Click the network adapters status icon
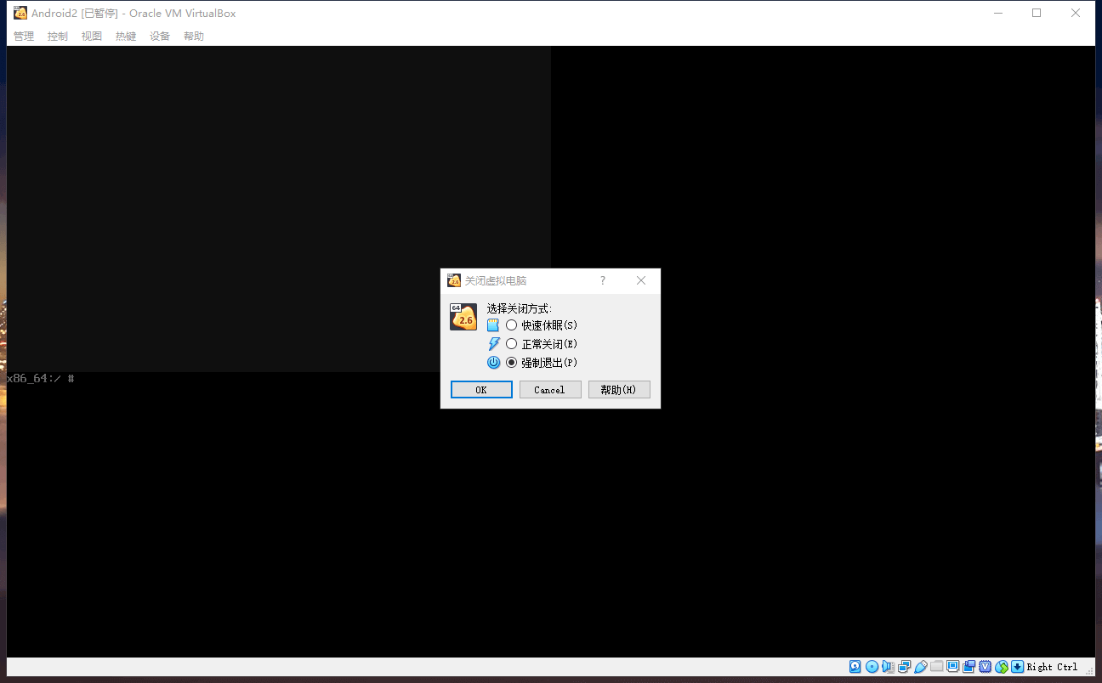1102x683 pixels. (x=904, y=667)
